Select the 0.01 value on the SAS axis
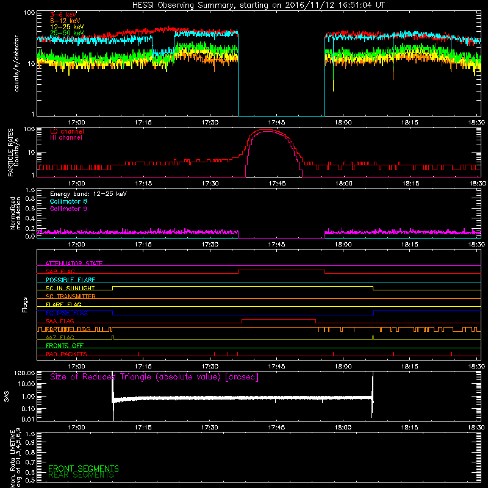488x488 pixels. pyautogui.click(x=27, y=419)
